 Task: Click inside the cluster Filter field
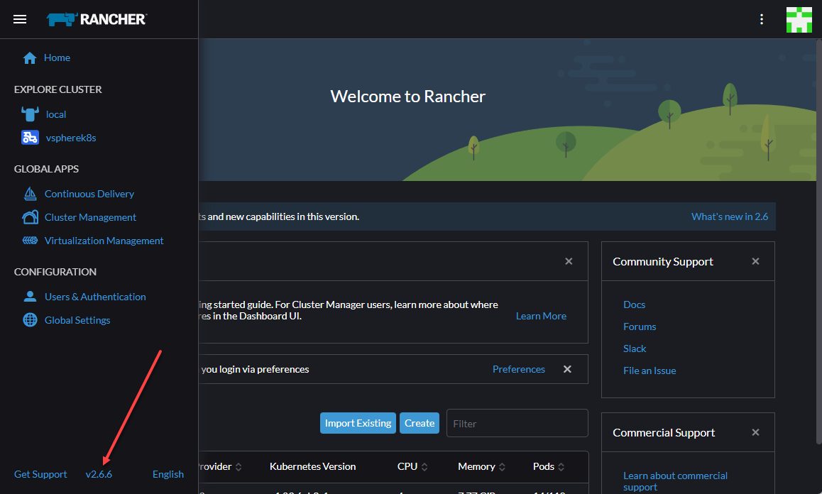(517, 422)
